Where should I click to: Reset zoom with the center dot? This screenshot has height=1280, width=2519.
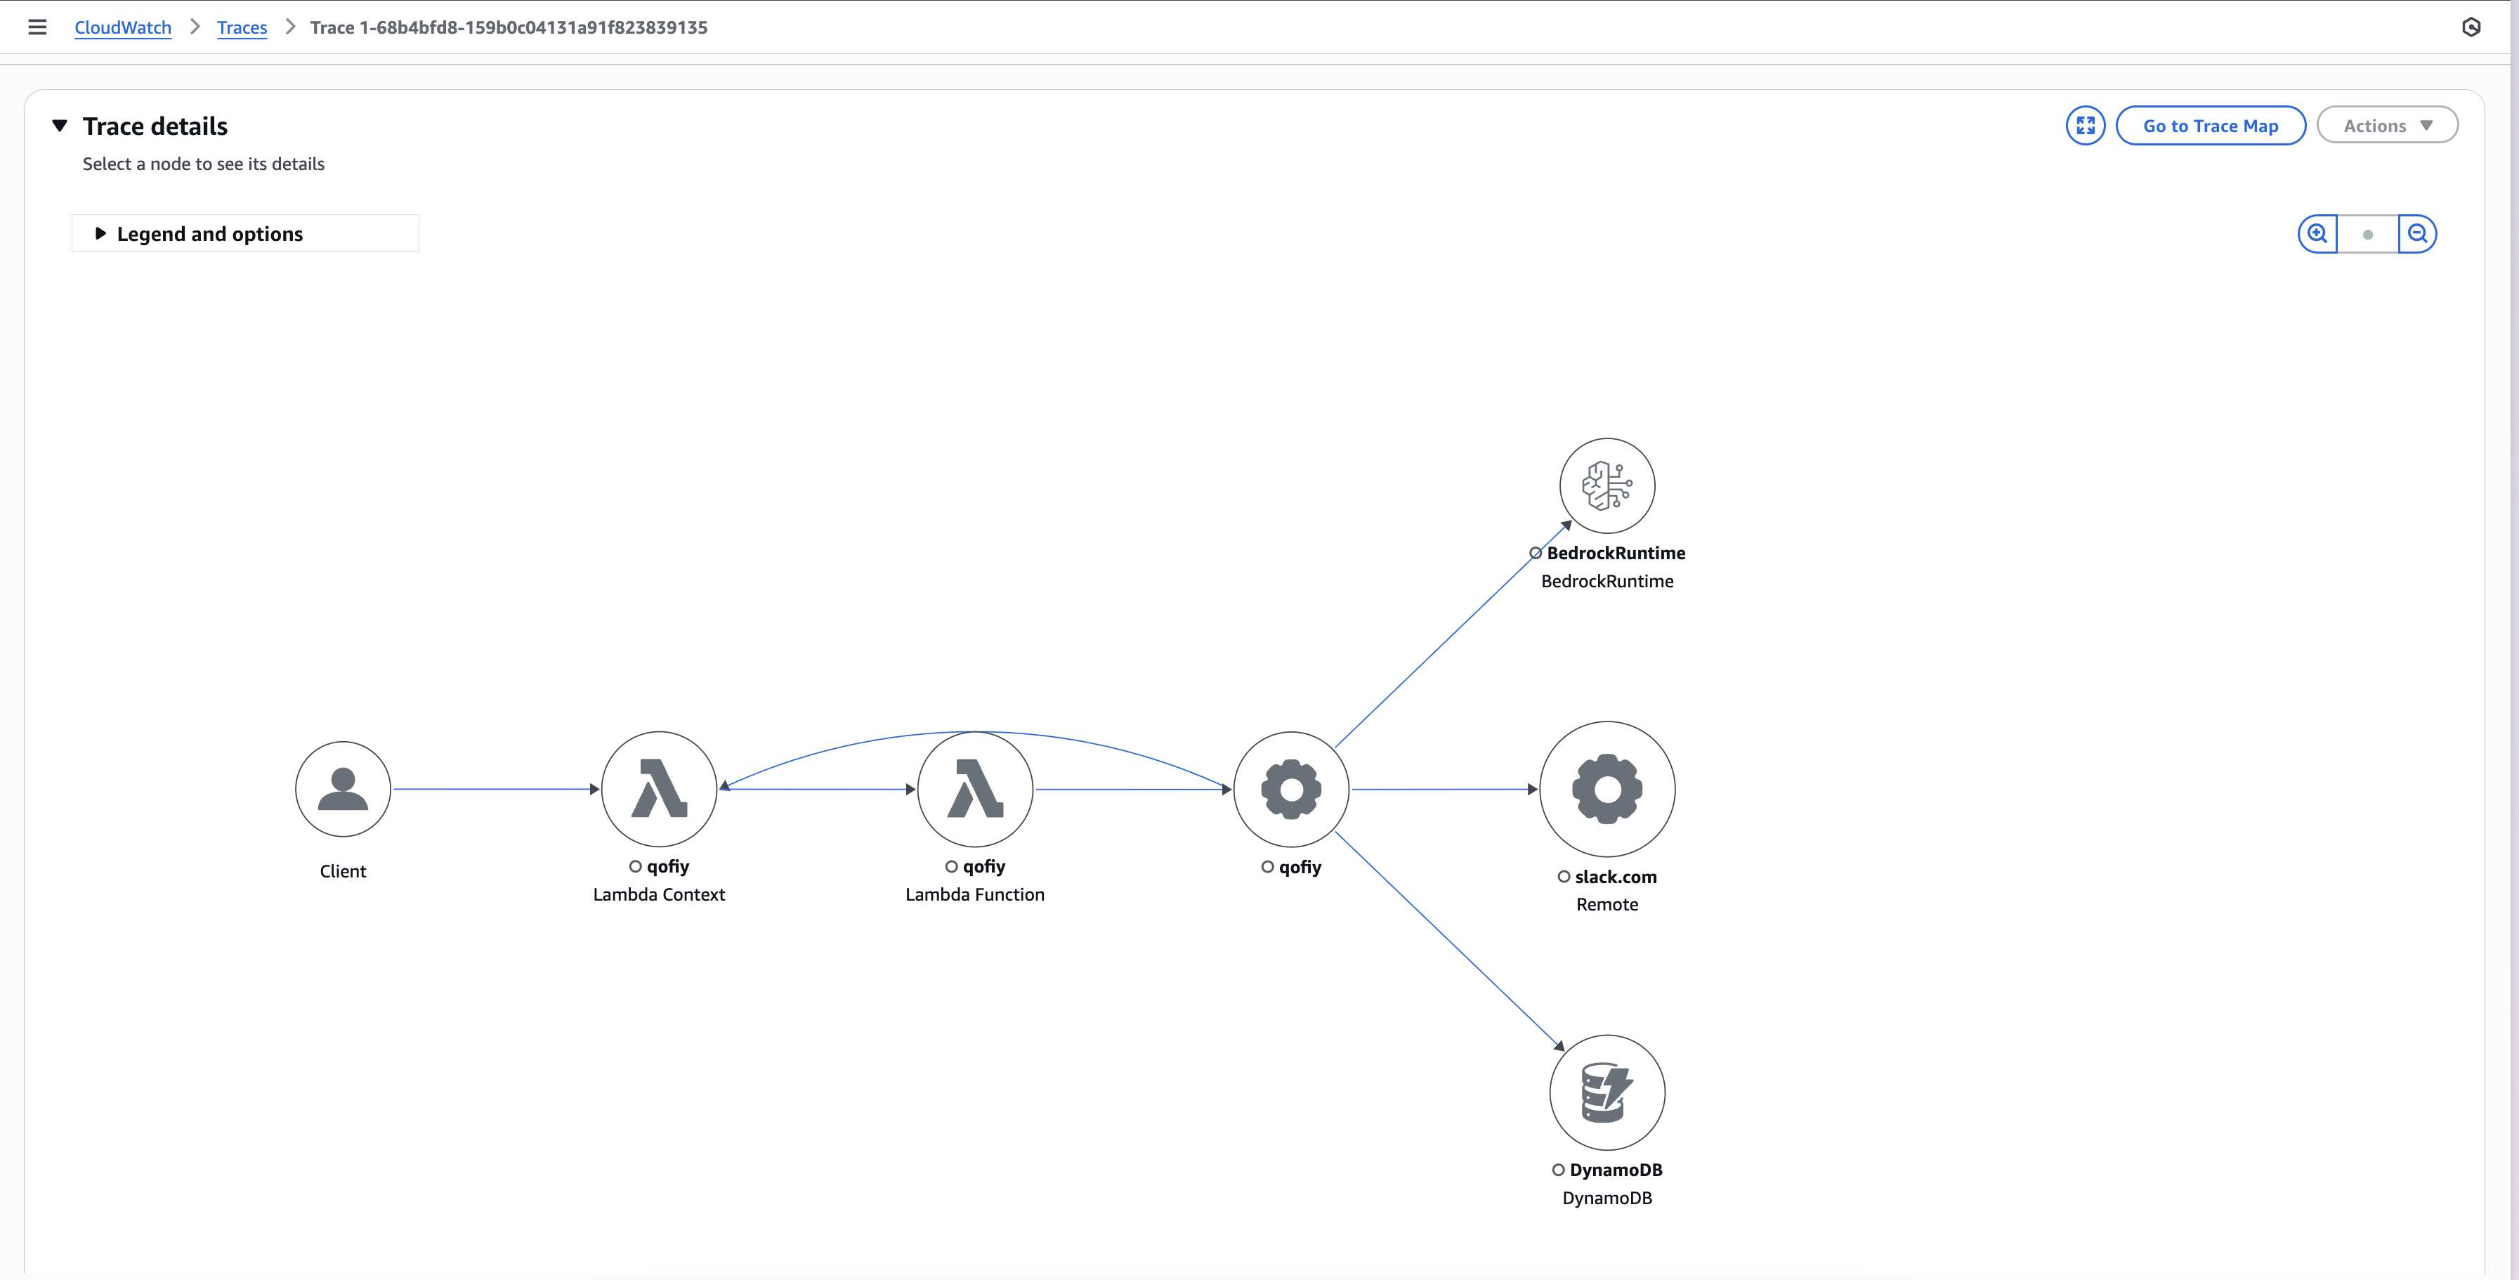click(x=2367, y=234)
